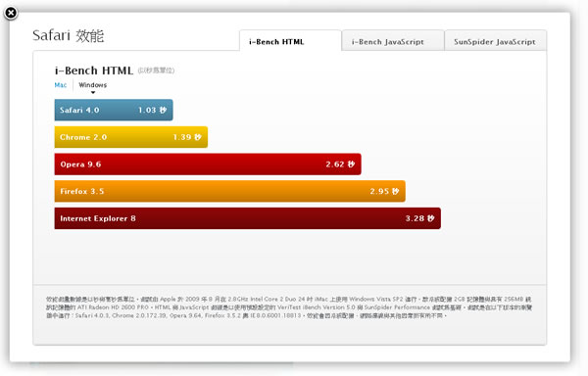This screenshot has height=376, width=588.
Task: Click the footnote text about test configuration
Action: [289, 307]
